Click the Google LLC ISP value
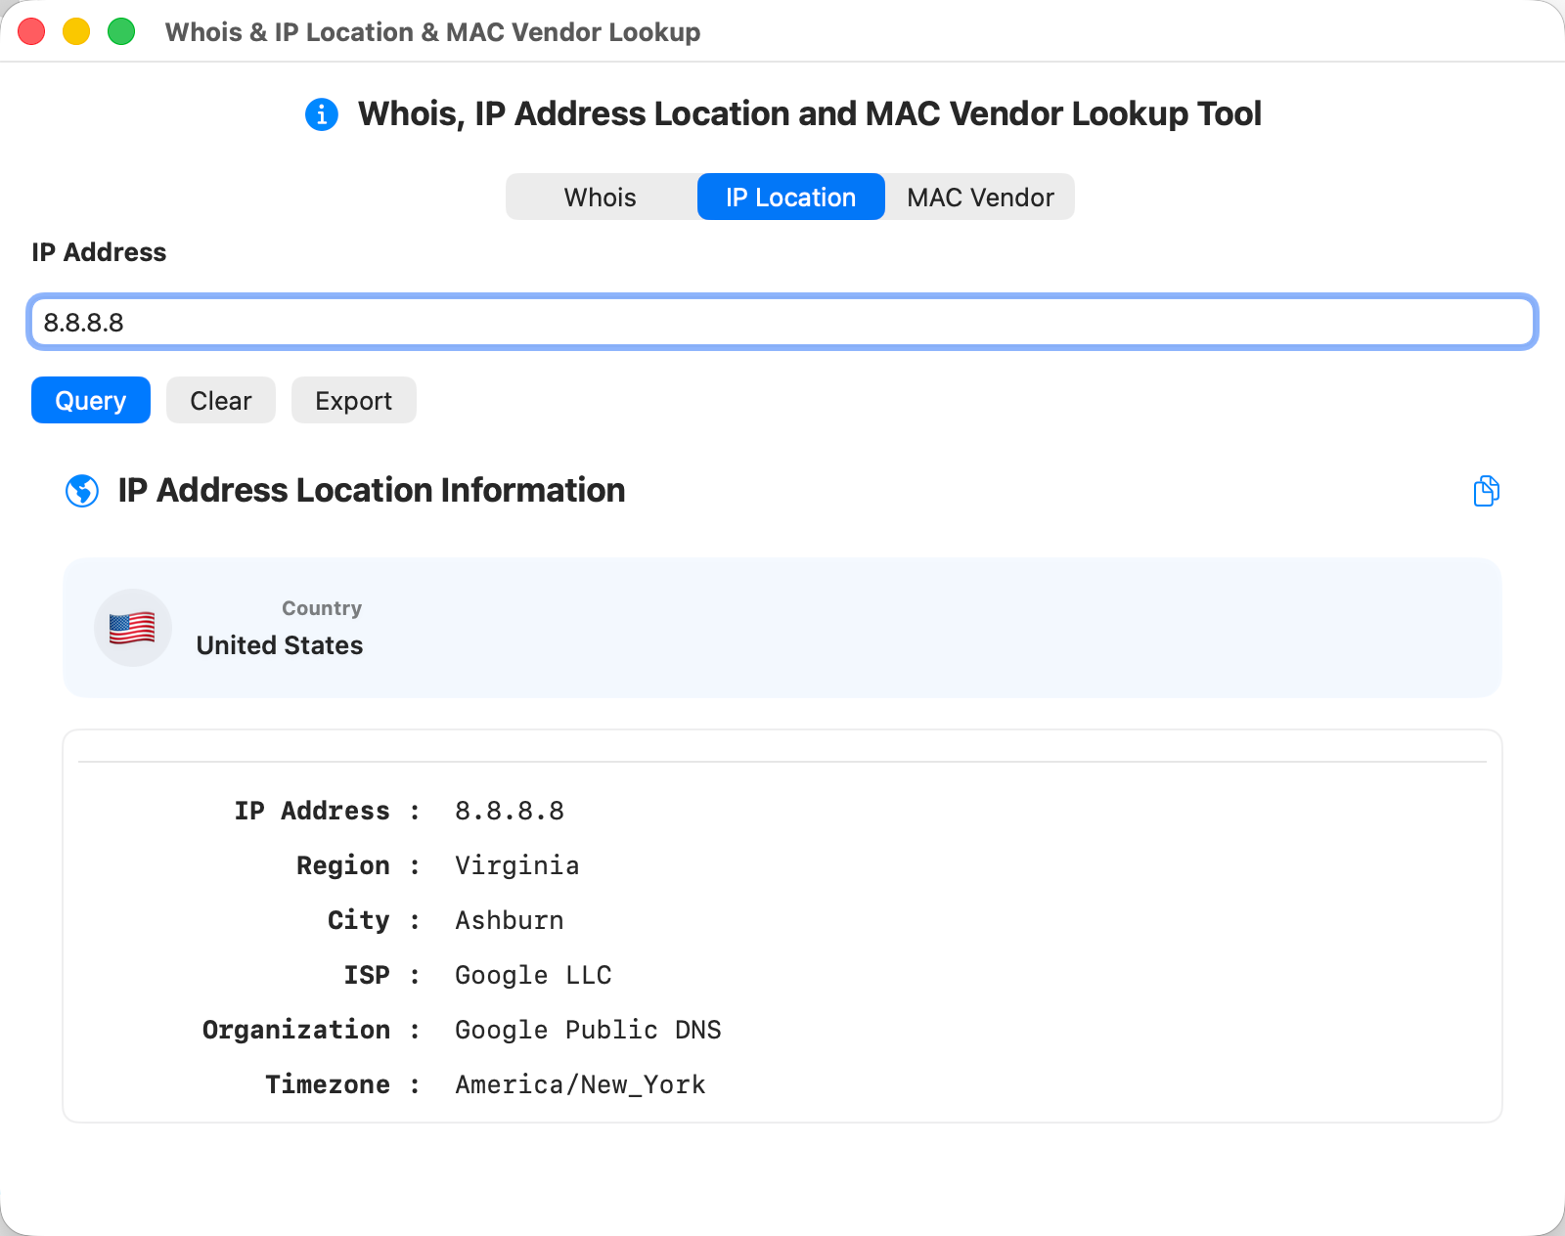1565x1236 pixels. click(x=532, y=975)
